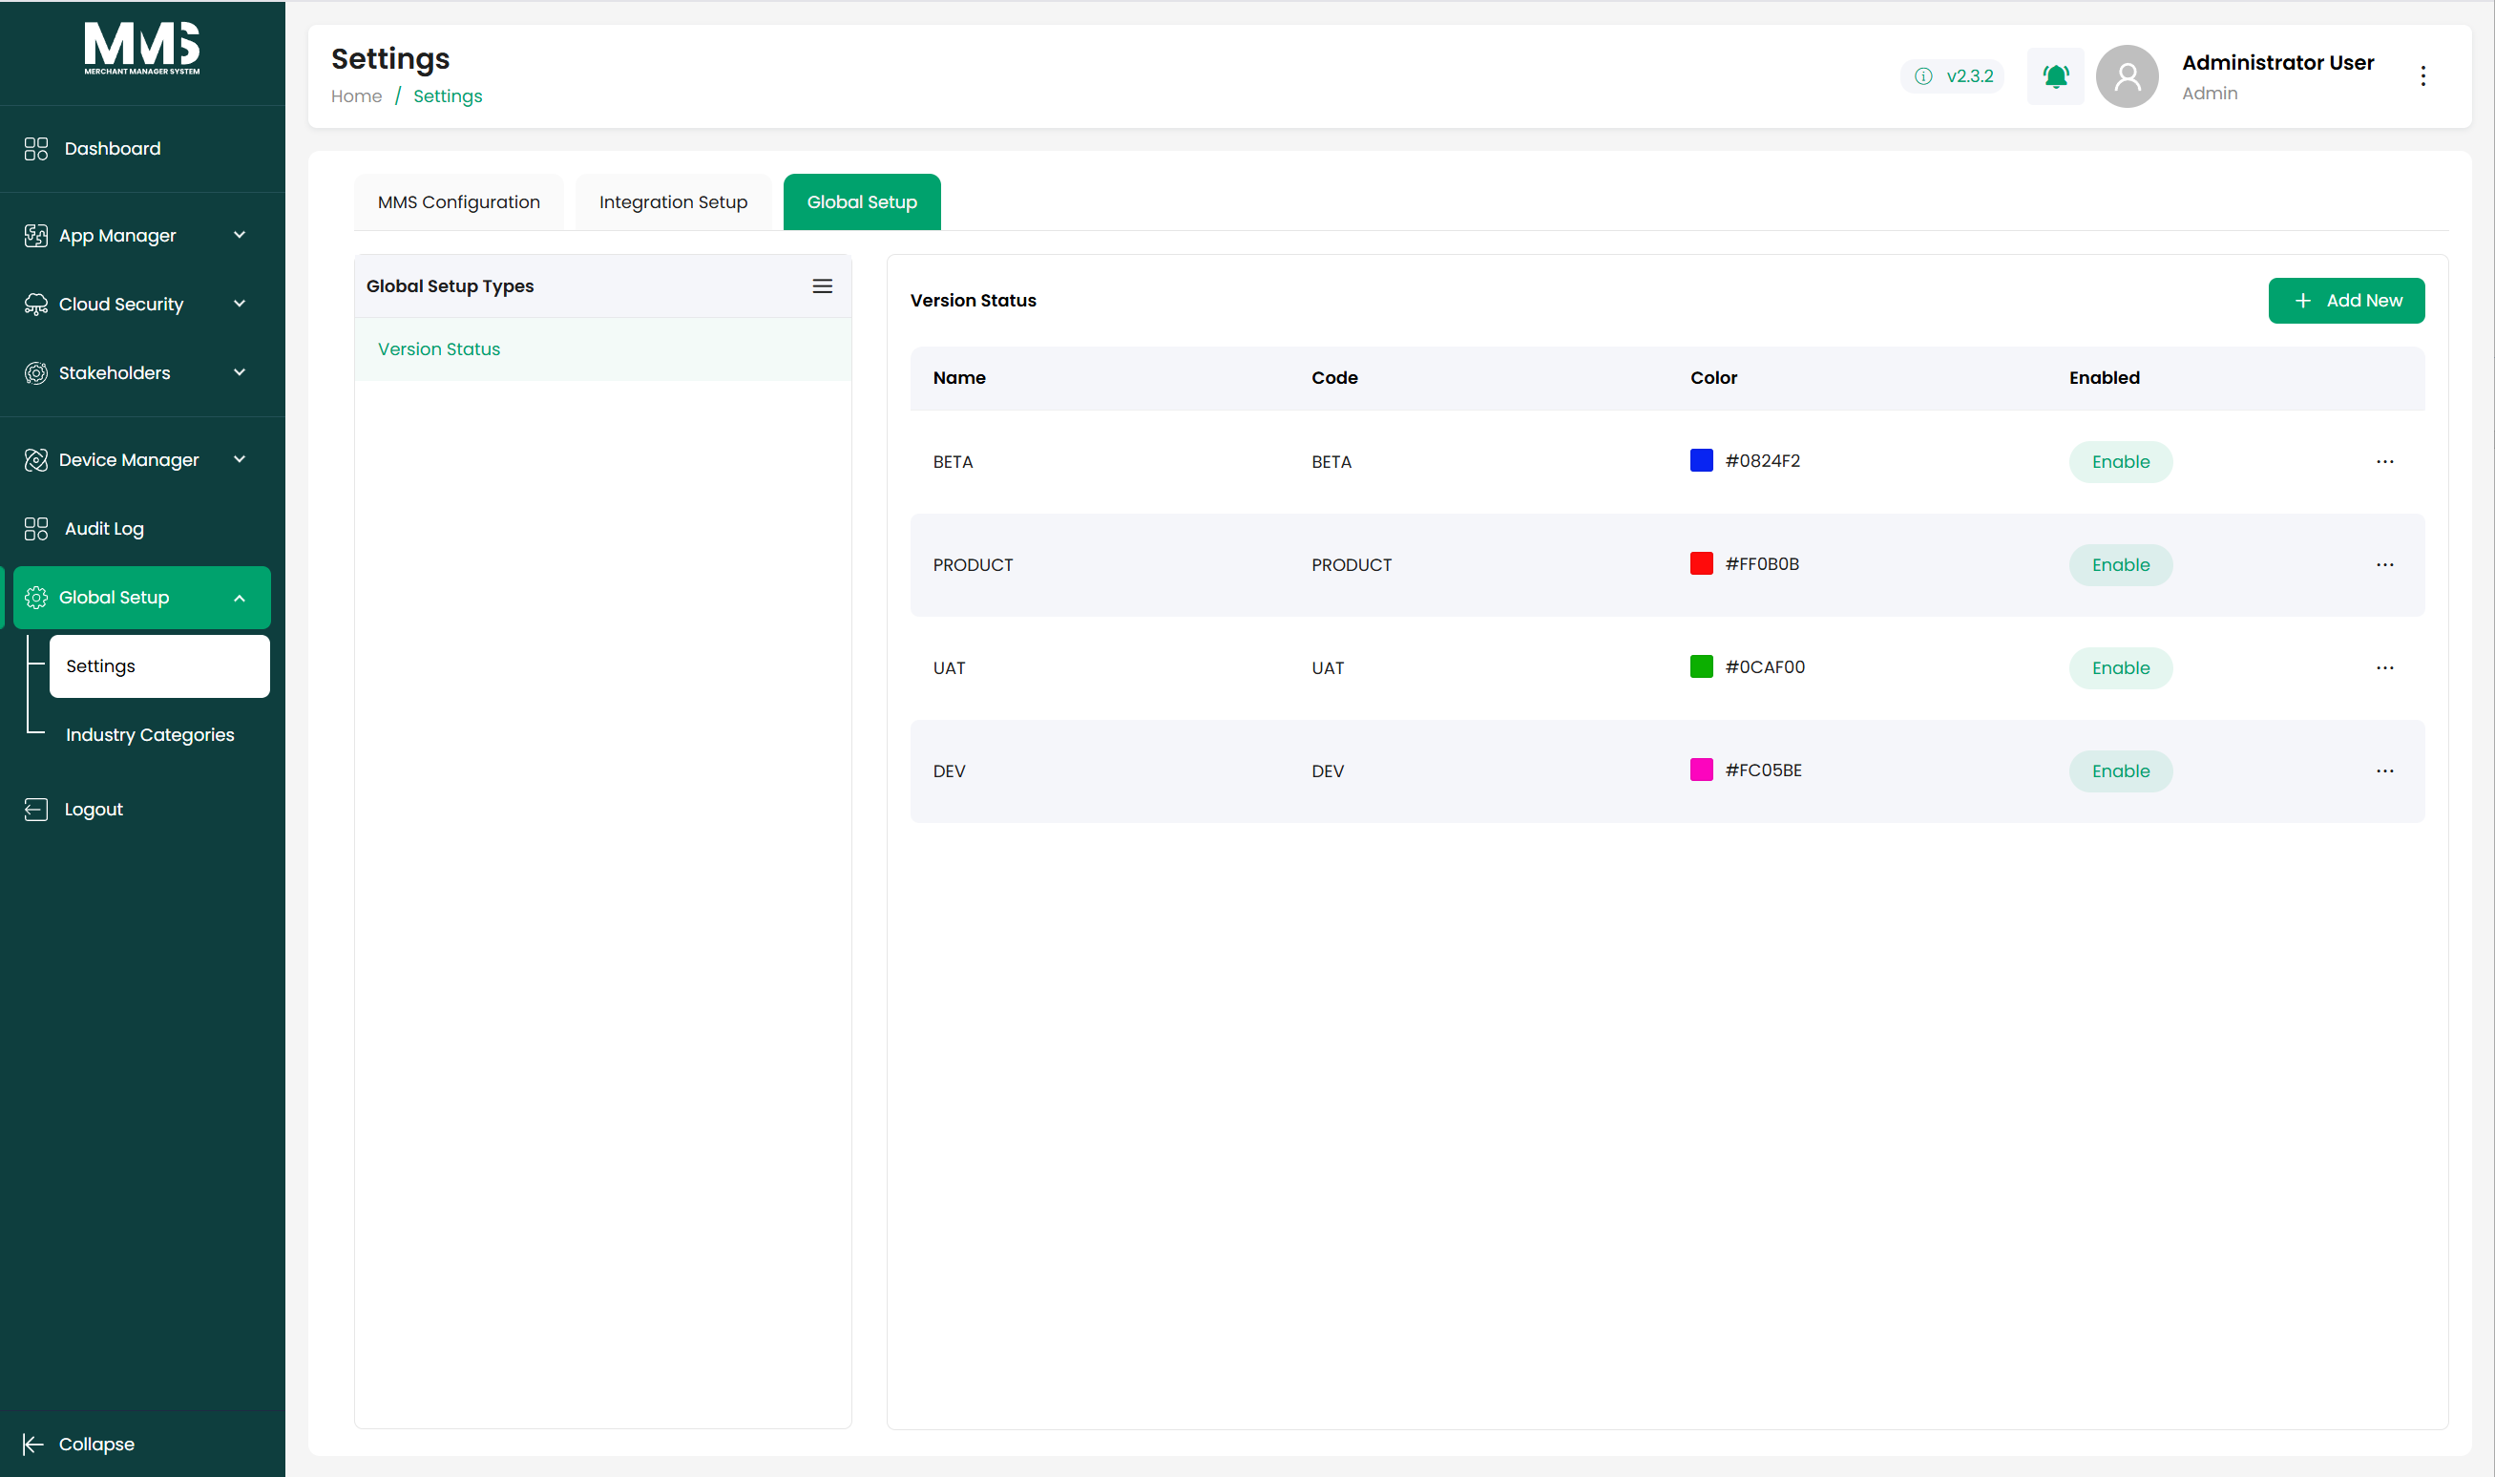The height and width of the screenshot is (1477, 2495).
Task: Click the Home breadcrumb link
Action: point(356,96)
